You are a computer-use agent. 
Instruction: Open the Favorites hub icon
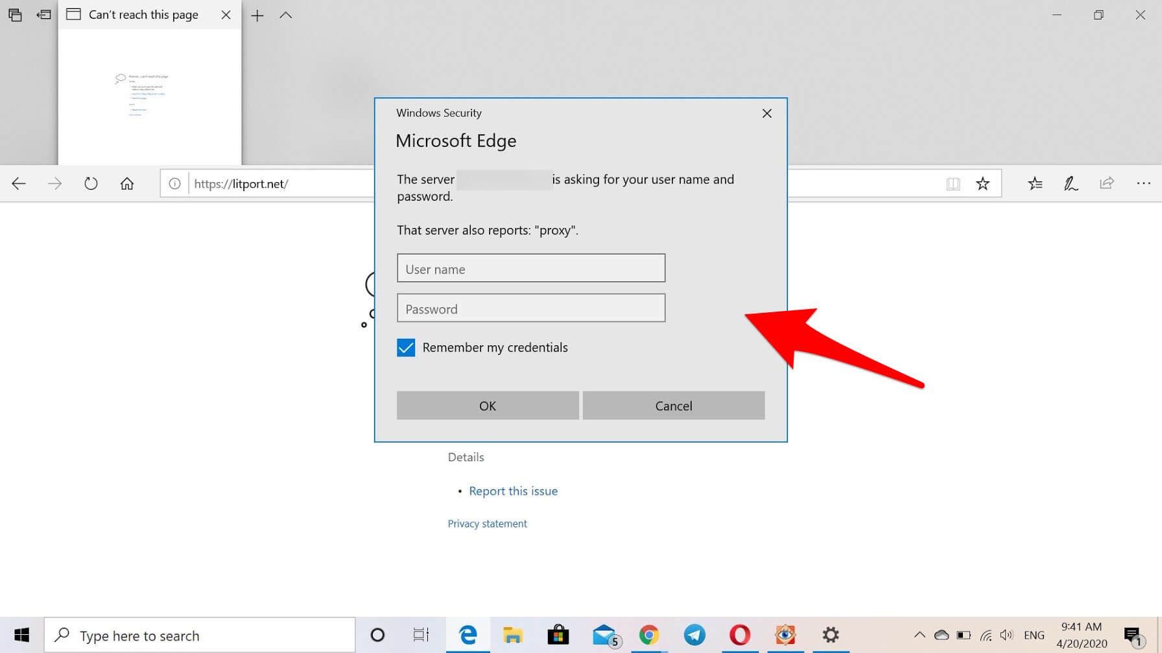click(1035, 184)
